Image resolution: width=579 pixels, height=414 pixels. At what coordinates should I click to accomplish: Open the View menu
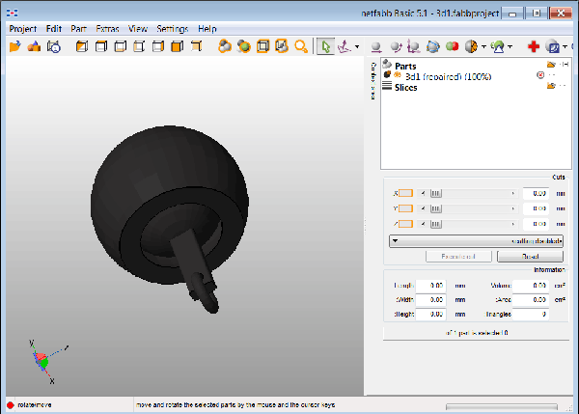138,29
